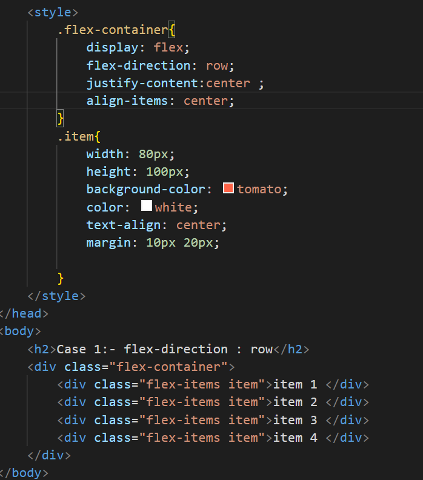Click the 'justify-content:center' line
The height and width of the screenshot is (480, 423).
(175, 83)
